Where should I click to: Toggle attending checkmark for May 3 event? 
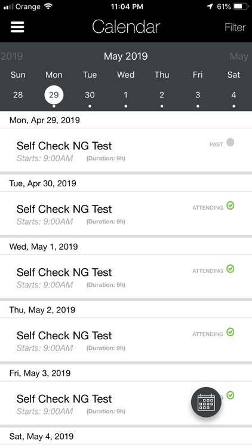231,395
